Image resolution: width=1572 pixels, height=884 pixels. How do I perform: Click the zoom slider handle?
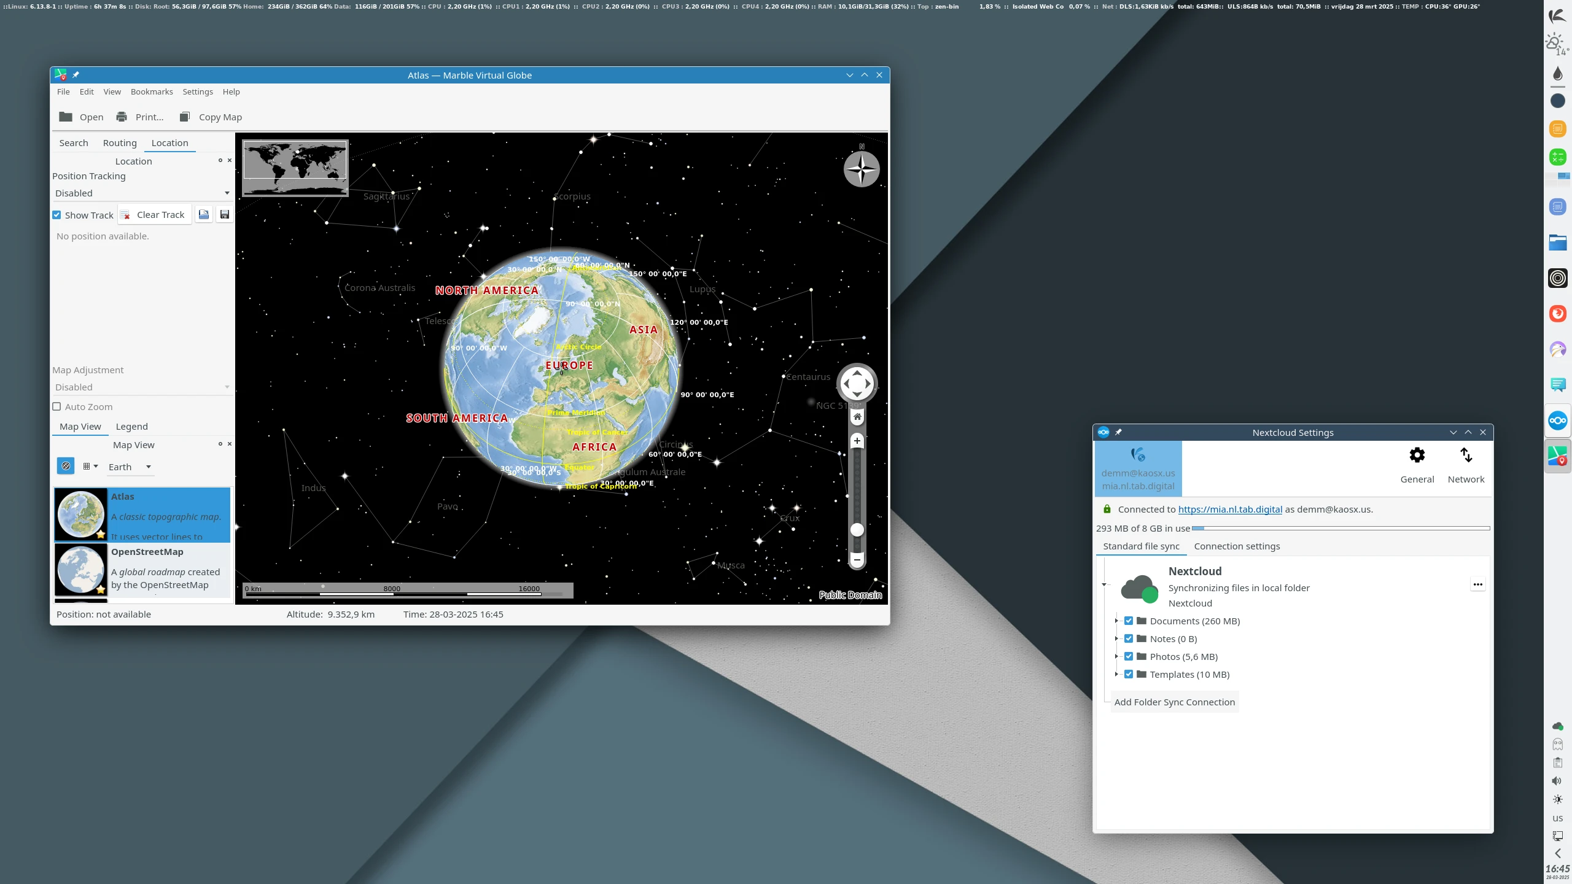(x=857, y=530)
